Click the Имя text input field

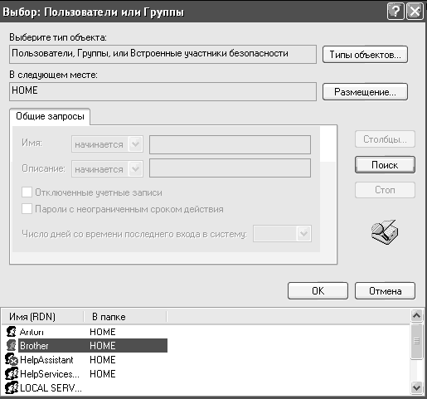tap(230, 144)
